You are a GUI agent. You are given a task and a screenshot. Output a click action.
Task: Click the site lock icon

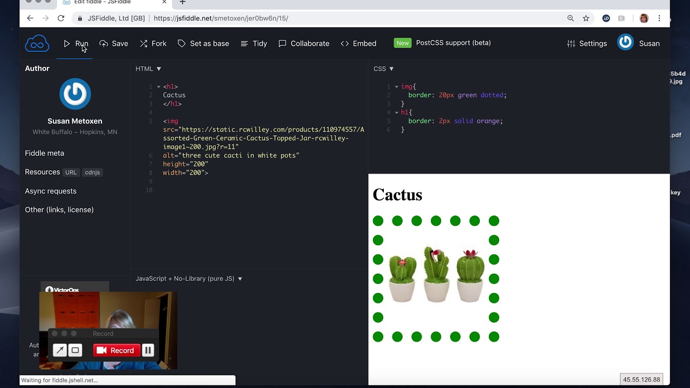(x=80, y=18)
